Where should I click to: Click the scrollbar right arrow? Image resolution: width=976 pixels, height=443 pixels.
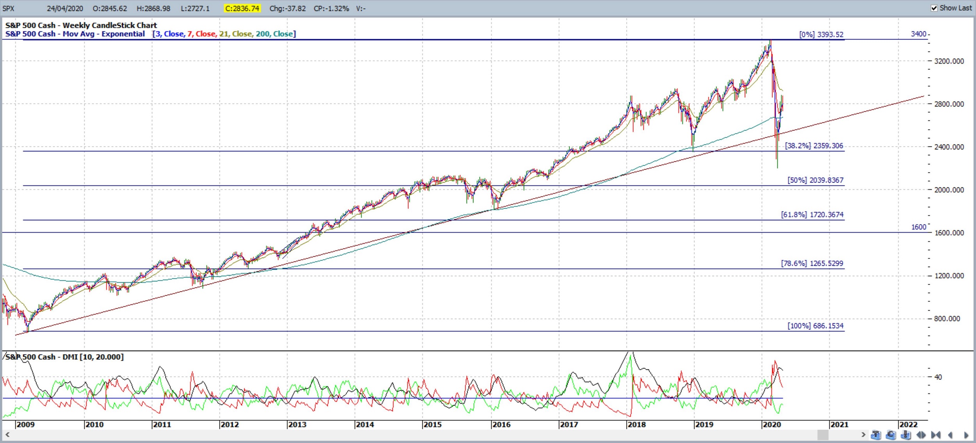pyautogui.click(x=863, y=434)
